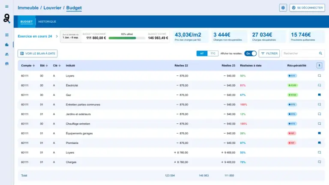Click the Réalisées à date header
The image size is (329, 185).
(251, 66)
